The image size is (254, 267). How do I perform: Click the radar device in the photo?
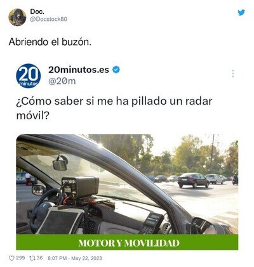pos(80,187)
